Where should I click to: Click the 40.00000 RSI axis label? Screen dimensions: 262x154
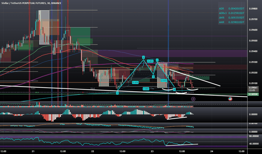254,144
